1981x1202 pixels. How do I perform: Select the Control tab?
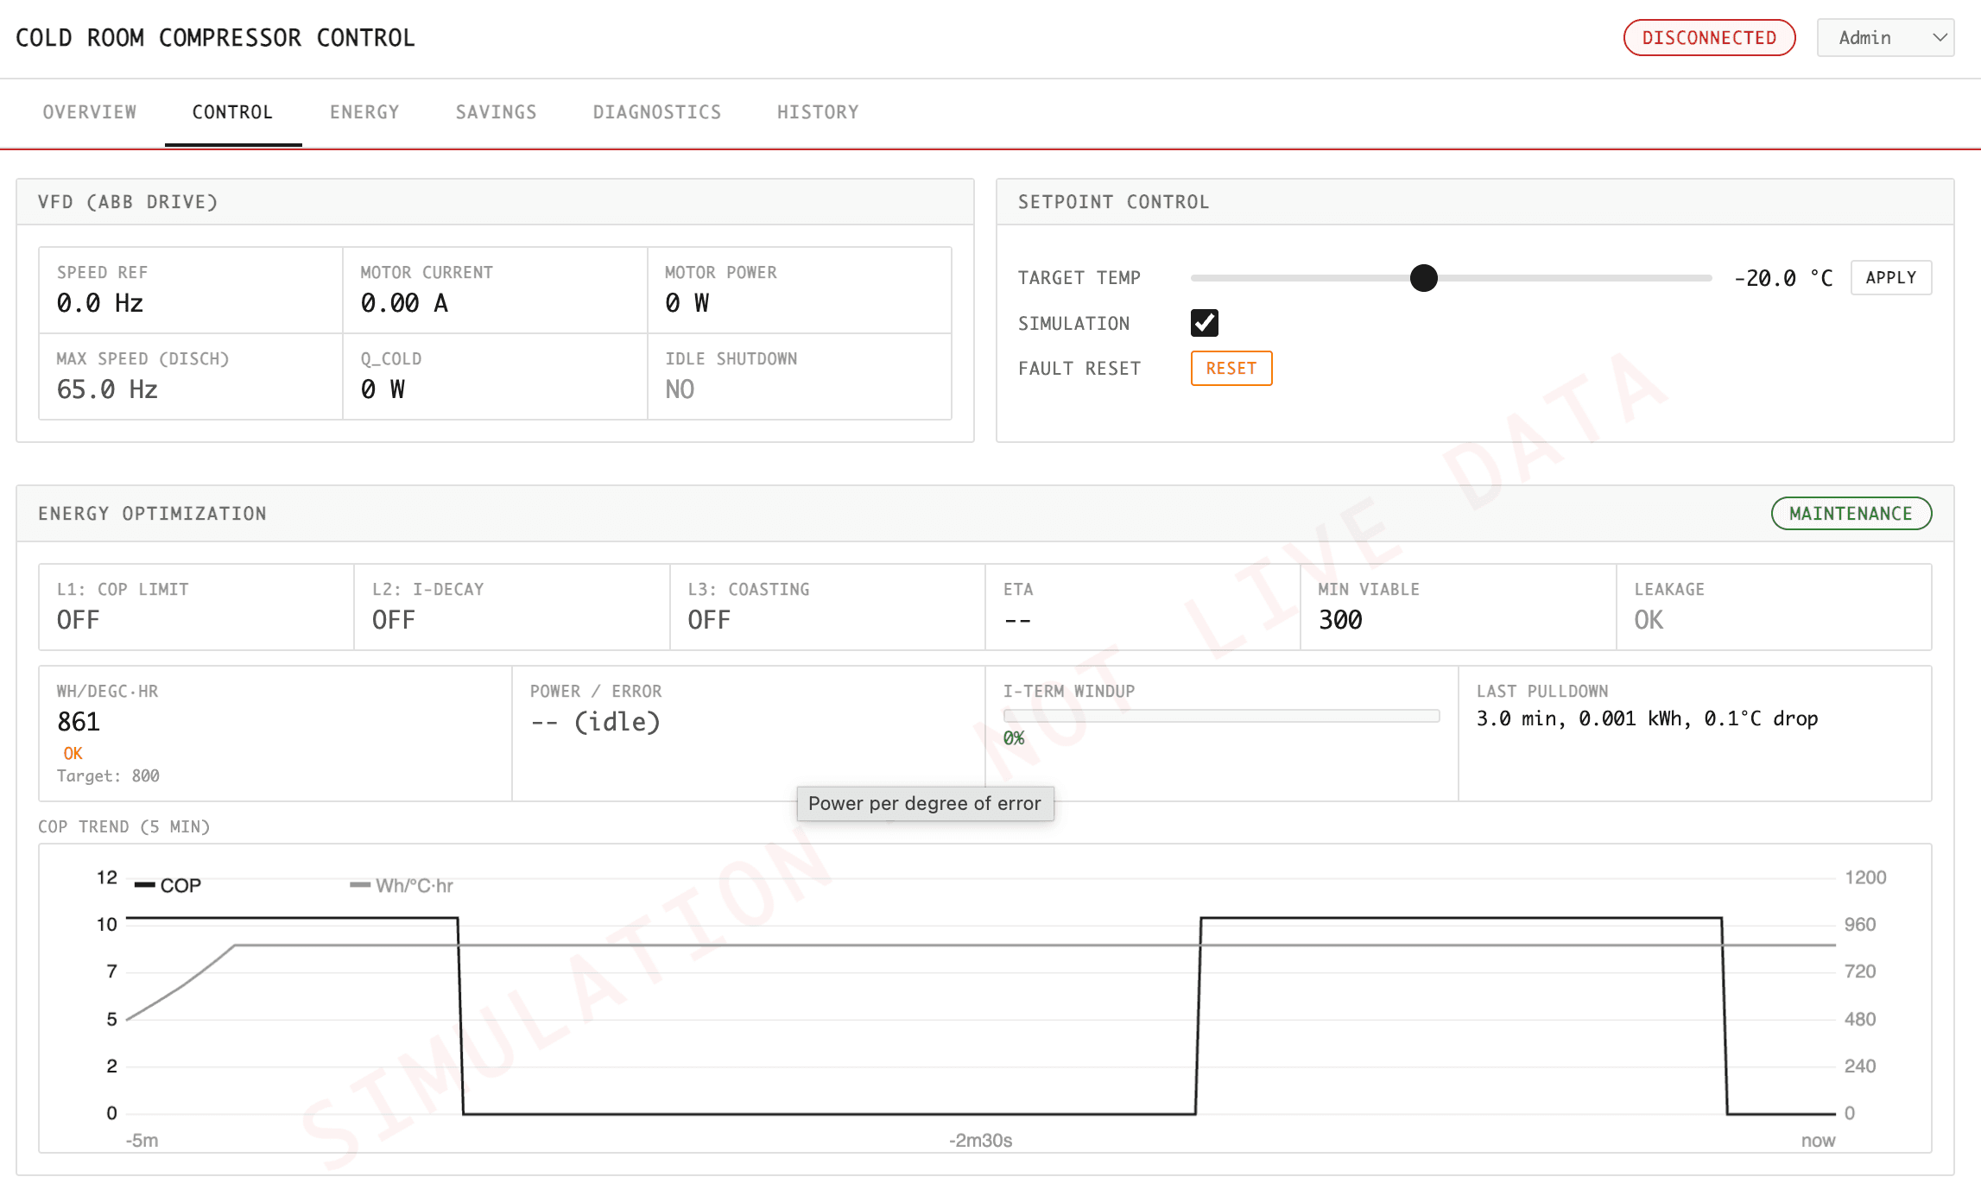click(232, 112)
